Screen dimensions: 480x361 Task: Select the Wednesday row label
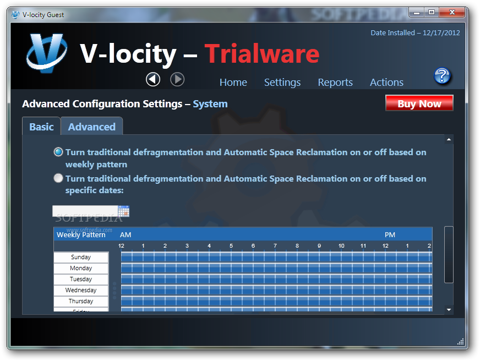coord(81,290)
